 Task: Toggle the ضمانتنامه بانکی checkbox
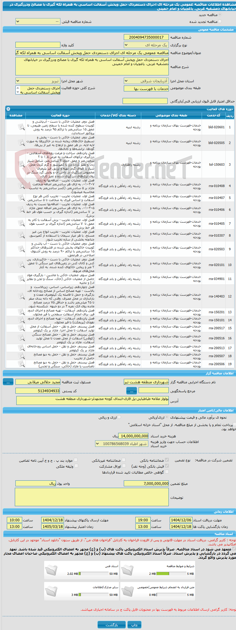click(x=167, y=460)
